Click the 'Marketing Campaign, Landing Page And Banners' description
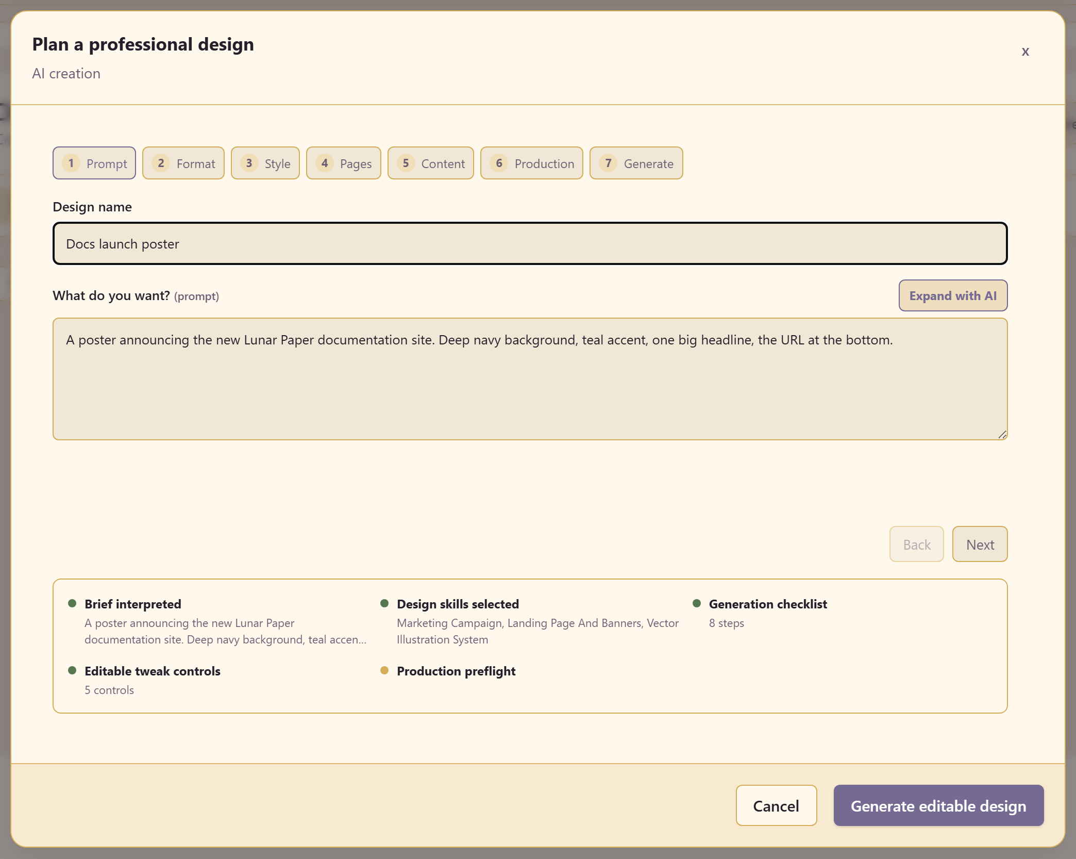 tap(538, 631)
